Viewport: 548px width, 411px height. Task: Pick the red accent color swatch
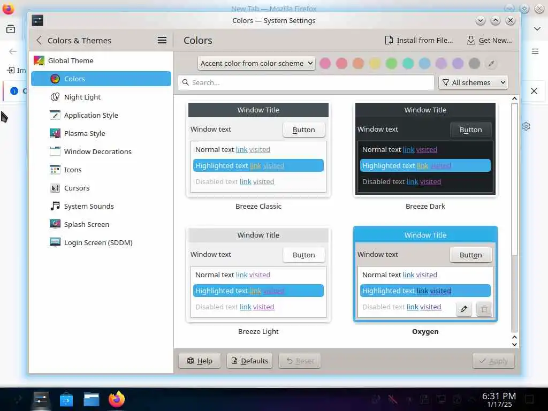point(341,63)
